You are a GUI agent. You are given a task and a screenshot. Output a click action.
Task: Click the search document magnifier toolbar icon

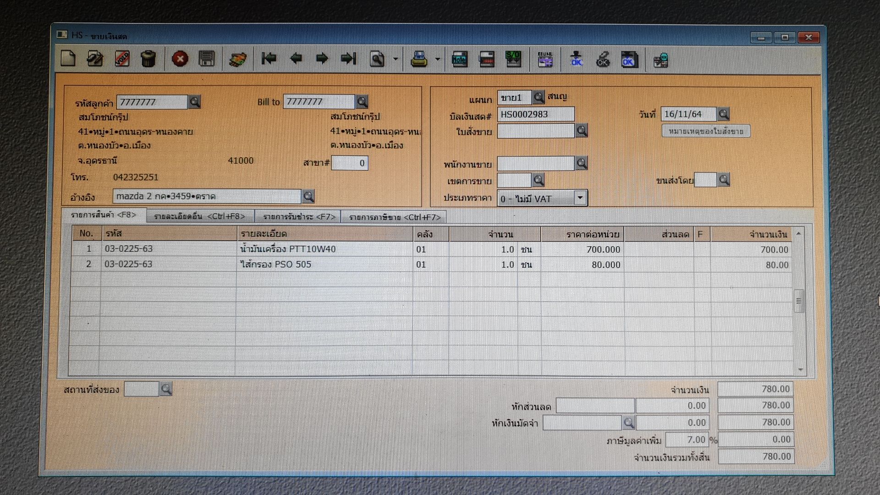click(x=377, y=59)
